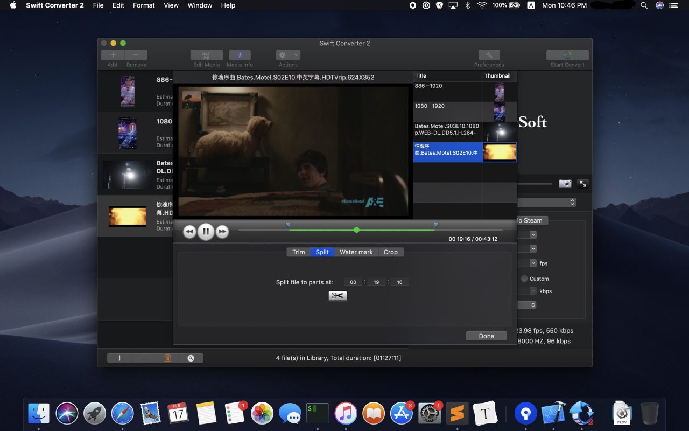Click the orange trash icon
Screen dimensions: 689x431
(167, 358)
